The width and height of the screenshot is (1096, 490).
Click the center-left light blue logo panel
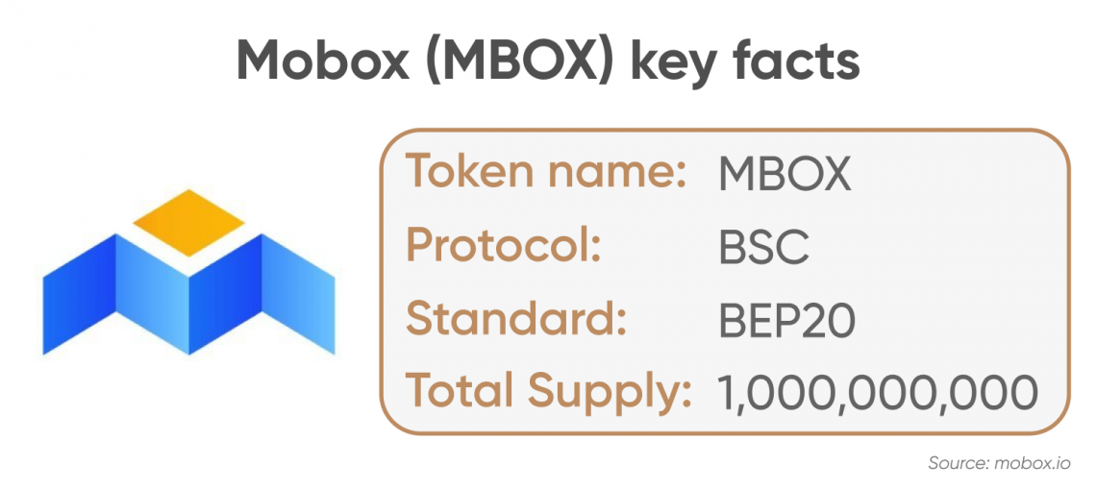152,294
